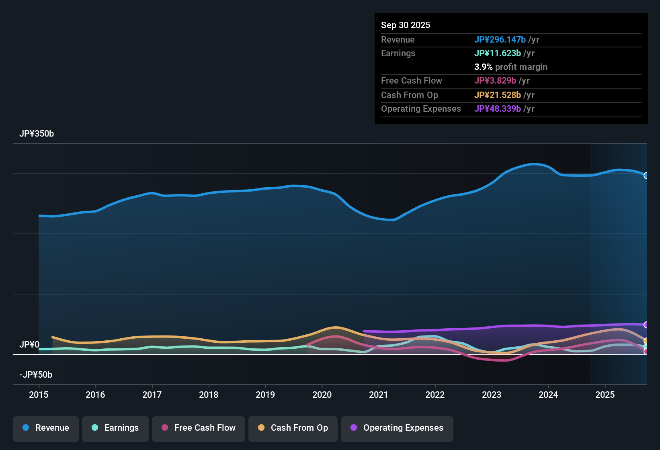Toggle the Revenue series visibility

[x=45, y=428]
